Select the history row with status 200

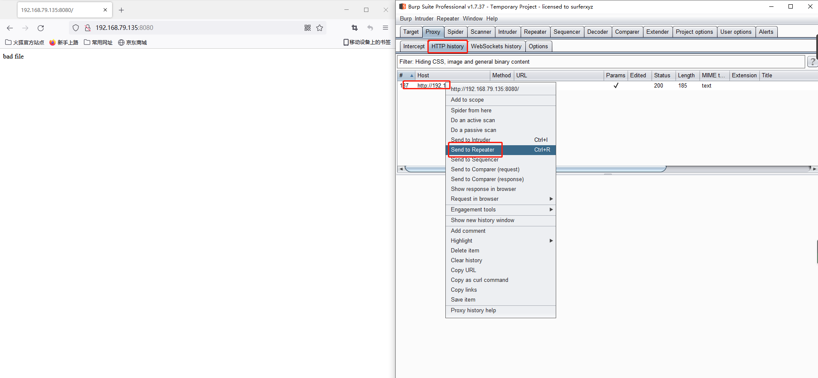tap(608, 86)
